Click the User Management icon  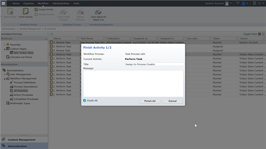click(8, 74)
